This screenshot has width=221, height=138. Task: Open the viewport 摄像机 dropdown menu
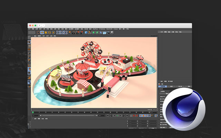point(39,36)
